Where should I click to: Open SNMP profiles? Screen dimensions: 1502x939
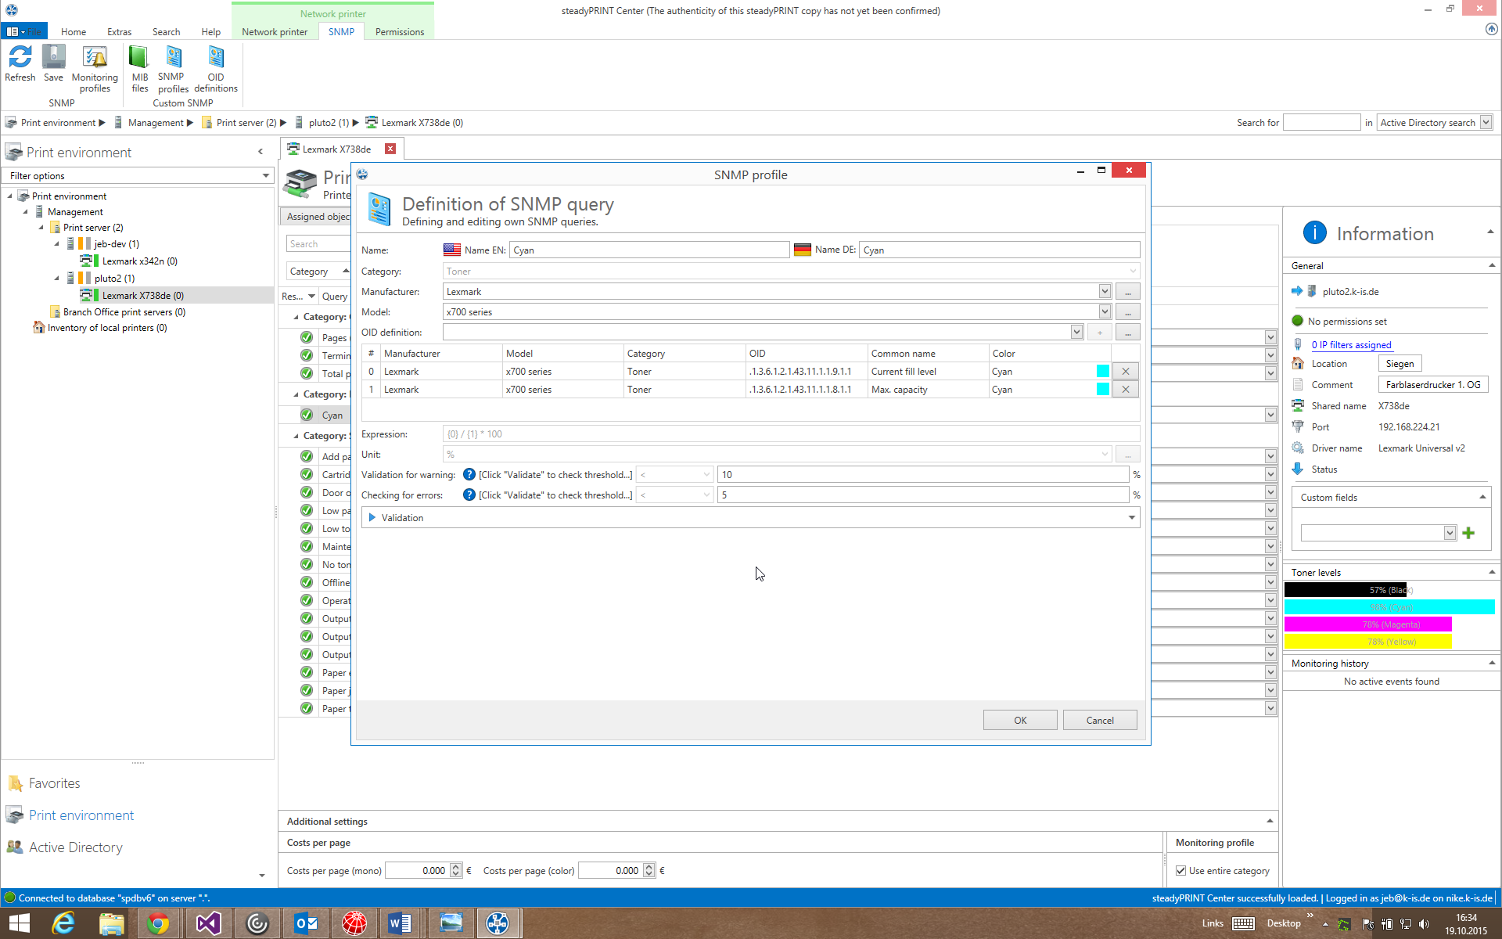click(172, 69)
